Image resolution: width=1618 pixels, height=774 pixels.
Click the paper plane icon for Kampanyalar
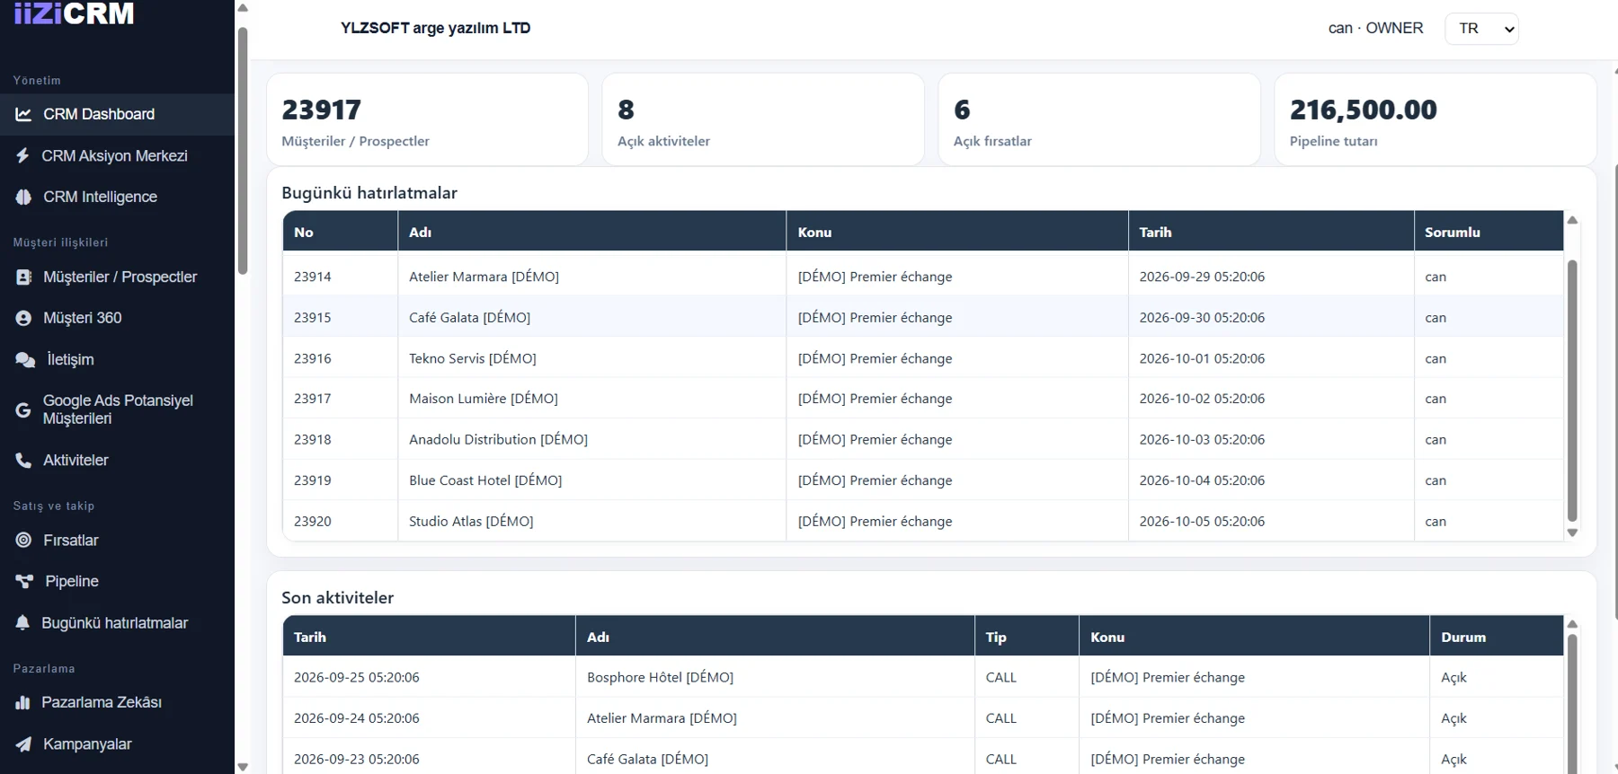(24, 743)
